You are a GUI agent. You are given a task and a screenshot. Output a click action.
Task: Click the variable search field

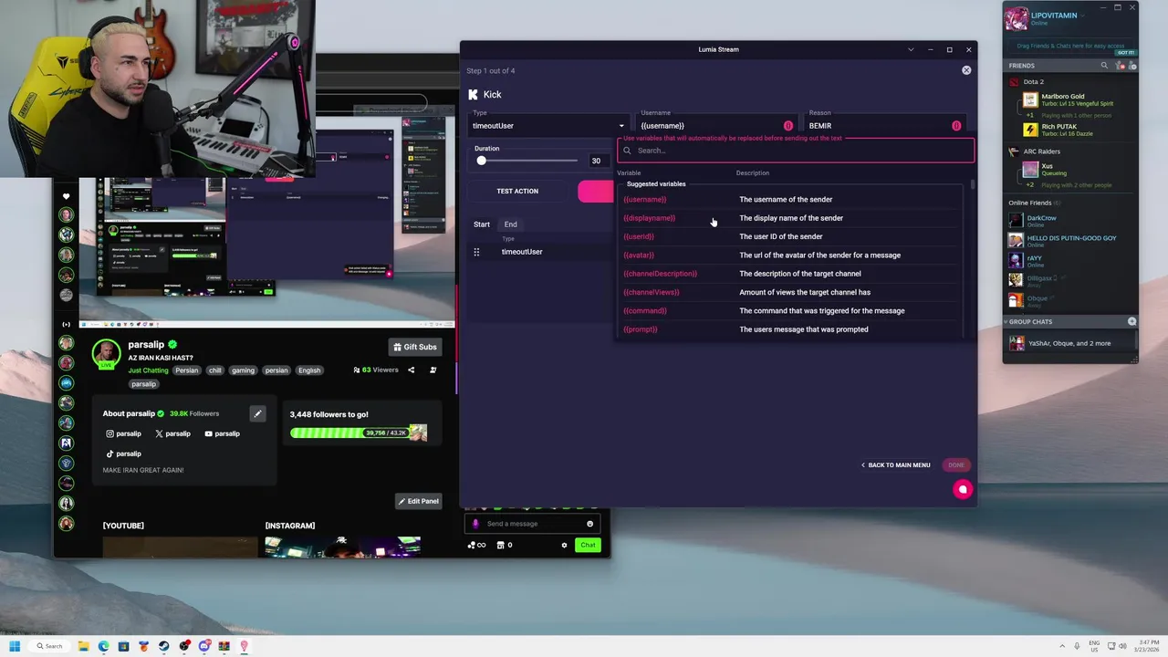coord(796,151)
